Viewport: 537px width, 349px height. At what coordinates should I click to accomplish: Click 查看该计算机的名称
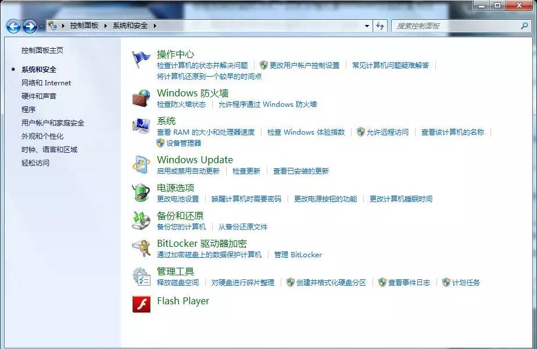pos(453,132)
